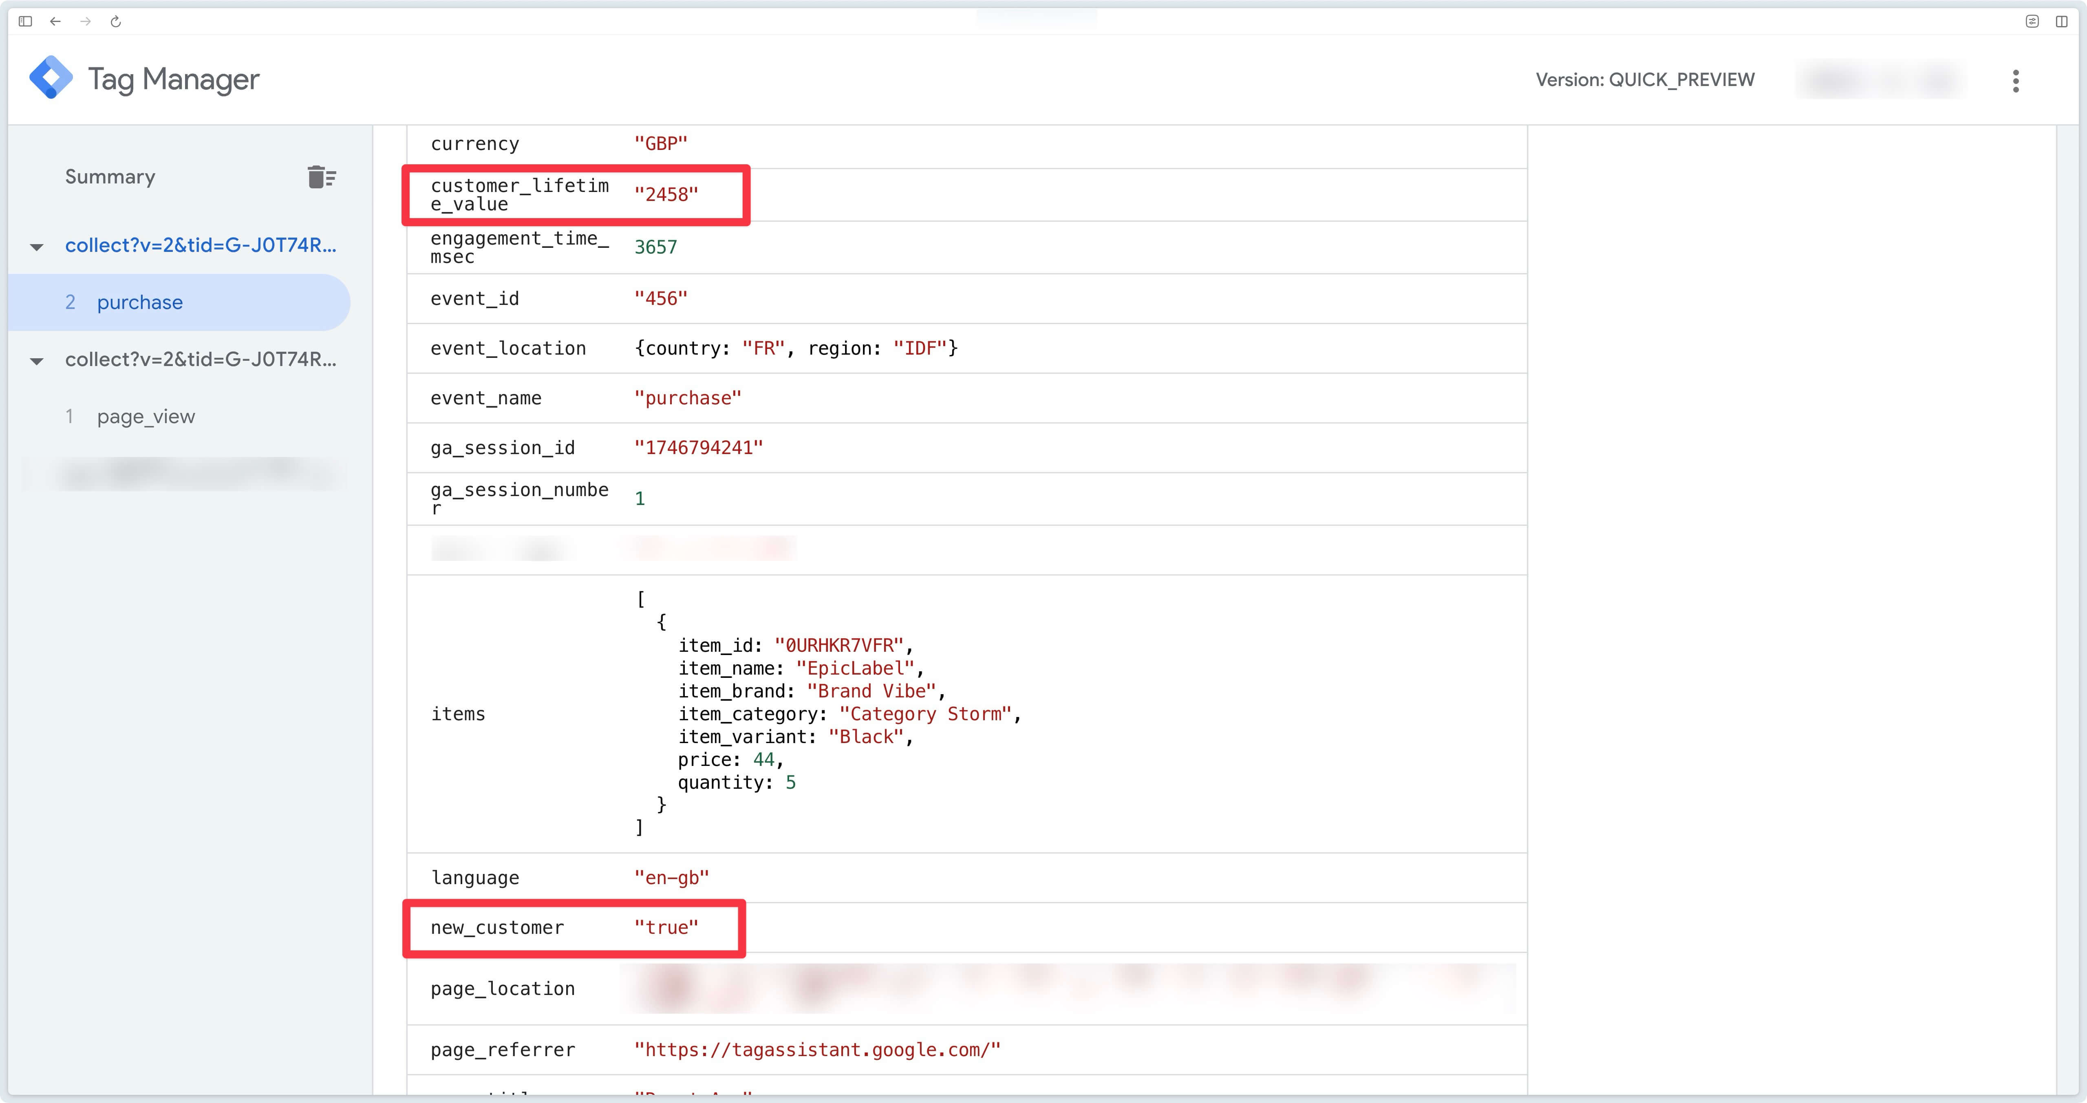Click the currency value "GBP"
The height and width of the screenshot is (1103, 2087).
[660, 143]
